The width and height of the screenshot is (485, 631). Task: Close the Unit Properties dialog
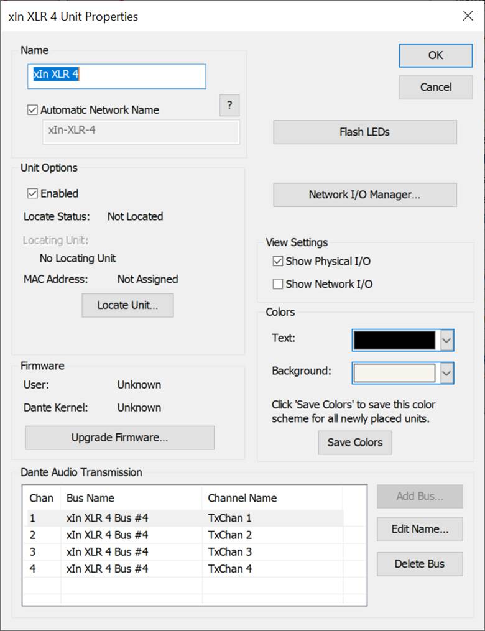click(468, 16)
